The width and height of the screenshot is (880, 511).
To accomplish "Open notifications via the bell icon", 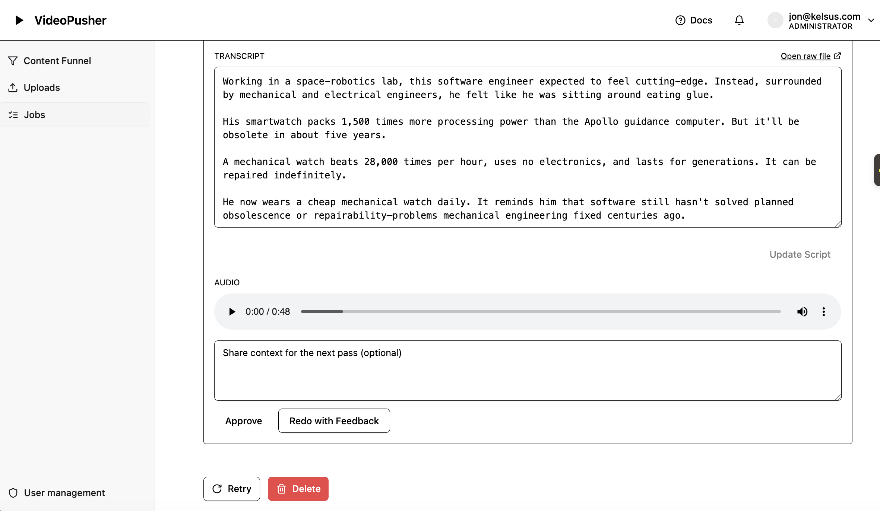I will [x=739, y=20].
